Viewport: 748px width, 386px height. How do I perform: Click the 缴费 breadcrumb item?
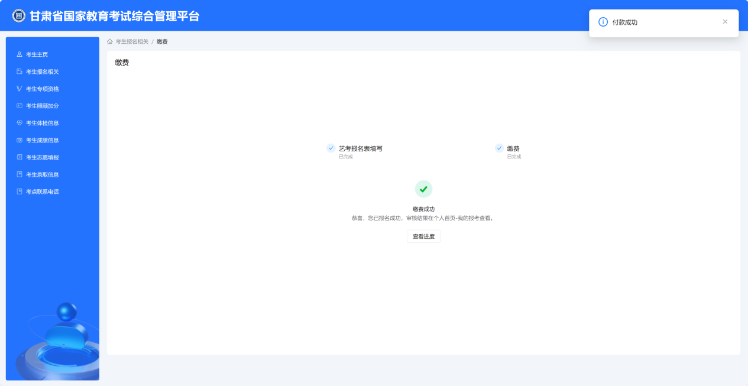point(162,41)
